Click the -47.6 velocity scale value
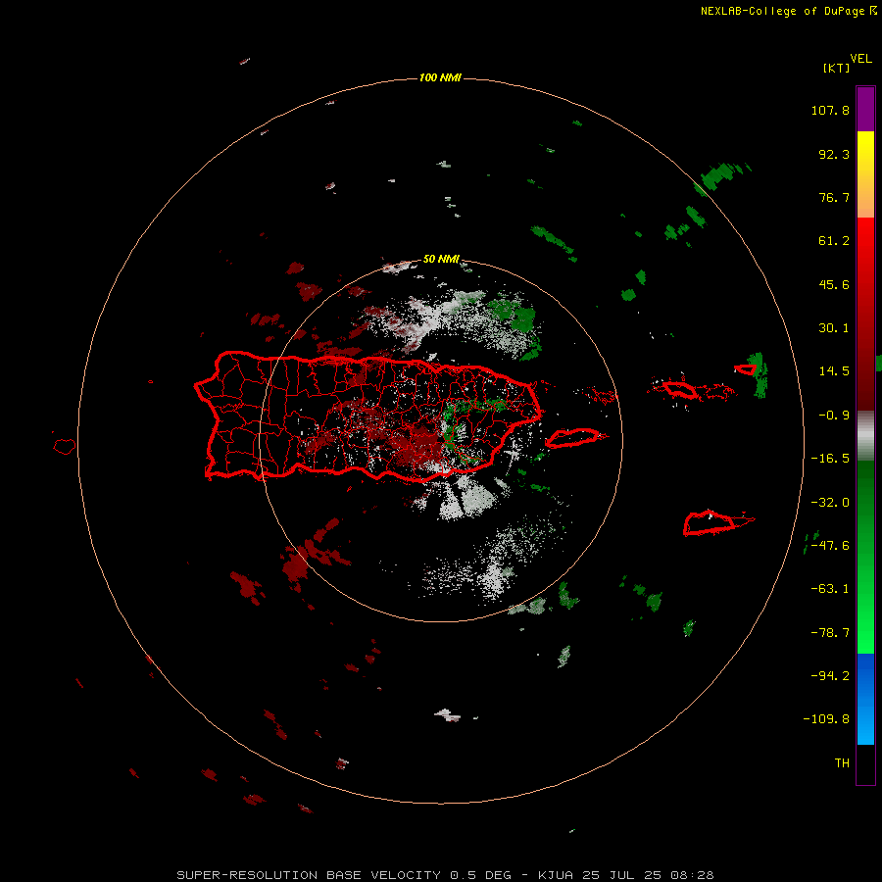 tap(830, 546)
